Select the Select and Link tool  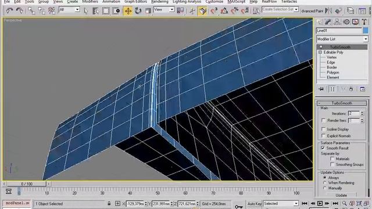31,10
